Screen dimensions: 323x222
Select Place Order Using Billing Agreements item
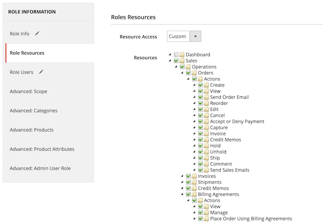pyautogui.click(x=251, y=219)
